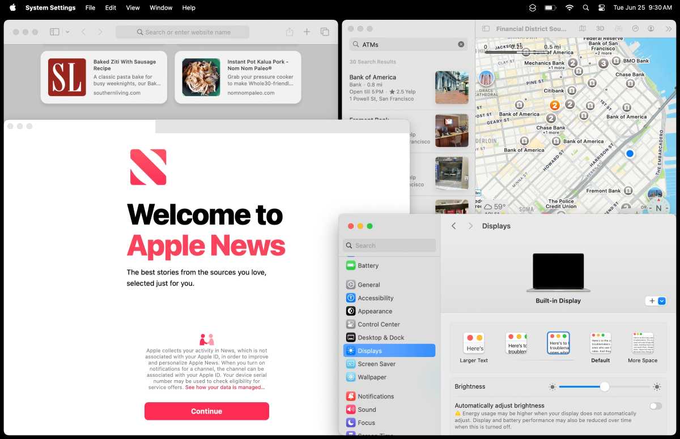Click the Focus moon icon in sidebar
680x439 pixels.
click(x=351, y=423)
